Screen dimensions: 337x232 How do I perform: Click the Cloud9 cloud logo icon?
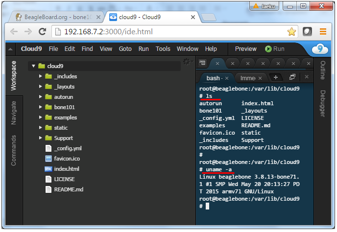tap(320, 49)
